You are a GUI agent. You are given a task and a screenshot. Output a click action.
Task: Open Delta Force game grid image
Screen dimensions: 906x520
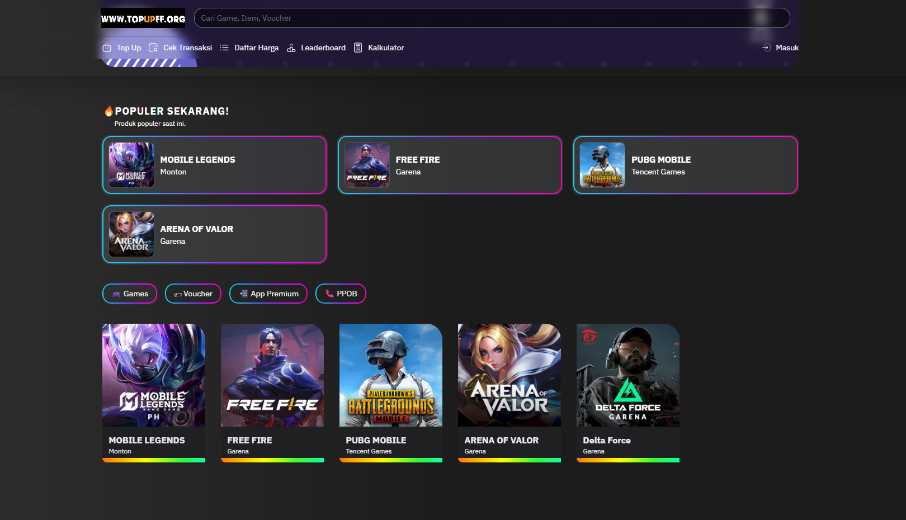[x=628, y=375]
